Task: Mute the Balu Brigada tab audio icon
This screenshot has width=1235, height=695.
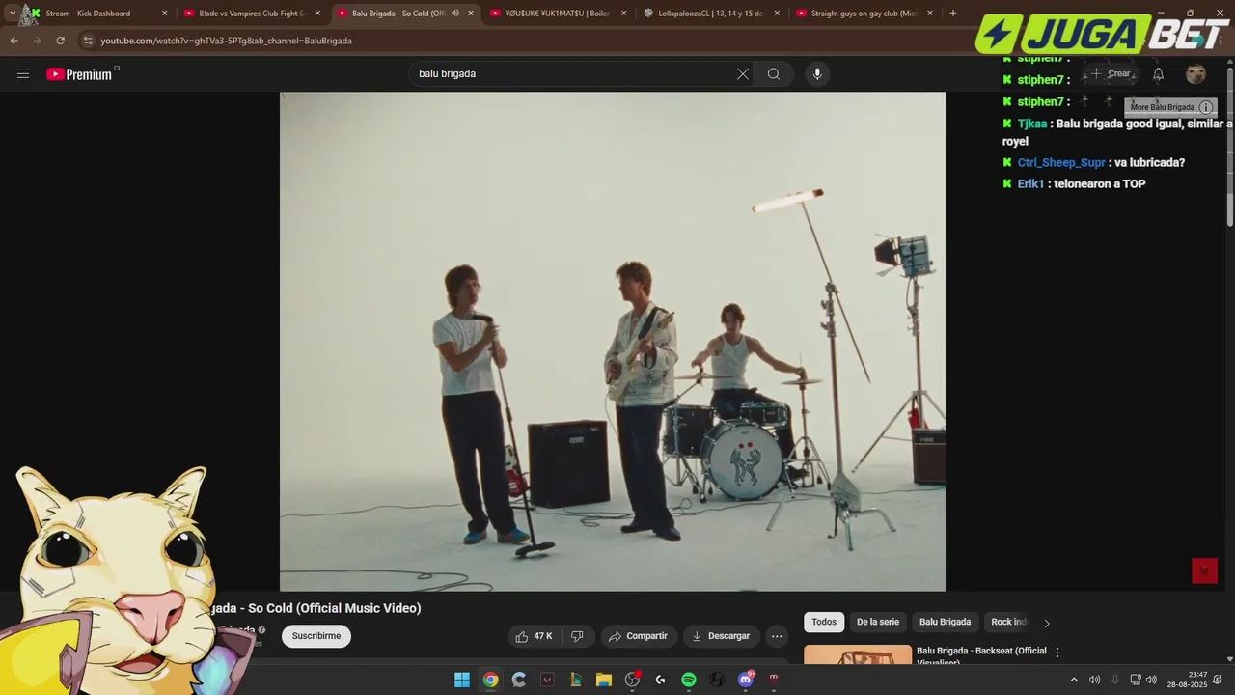Action: click(x=455, y=14)
